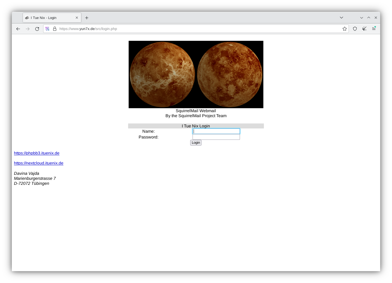Image resolution: width=392 pixels, height=283 pixels.
Task: Select the Venus planets banner image
Action: pos(196,75)
